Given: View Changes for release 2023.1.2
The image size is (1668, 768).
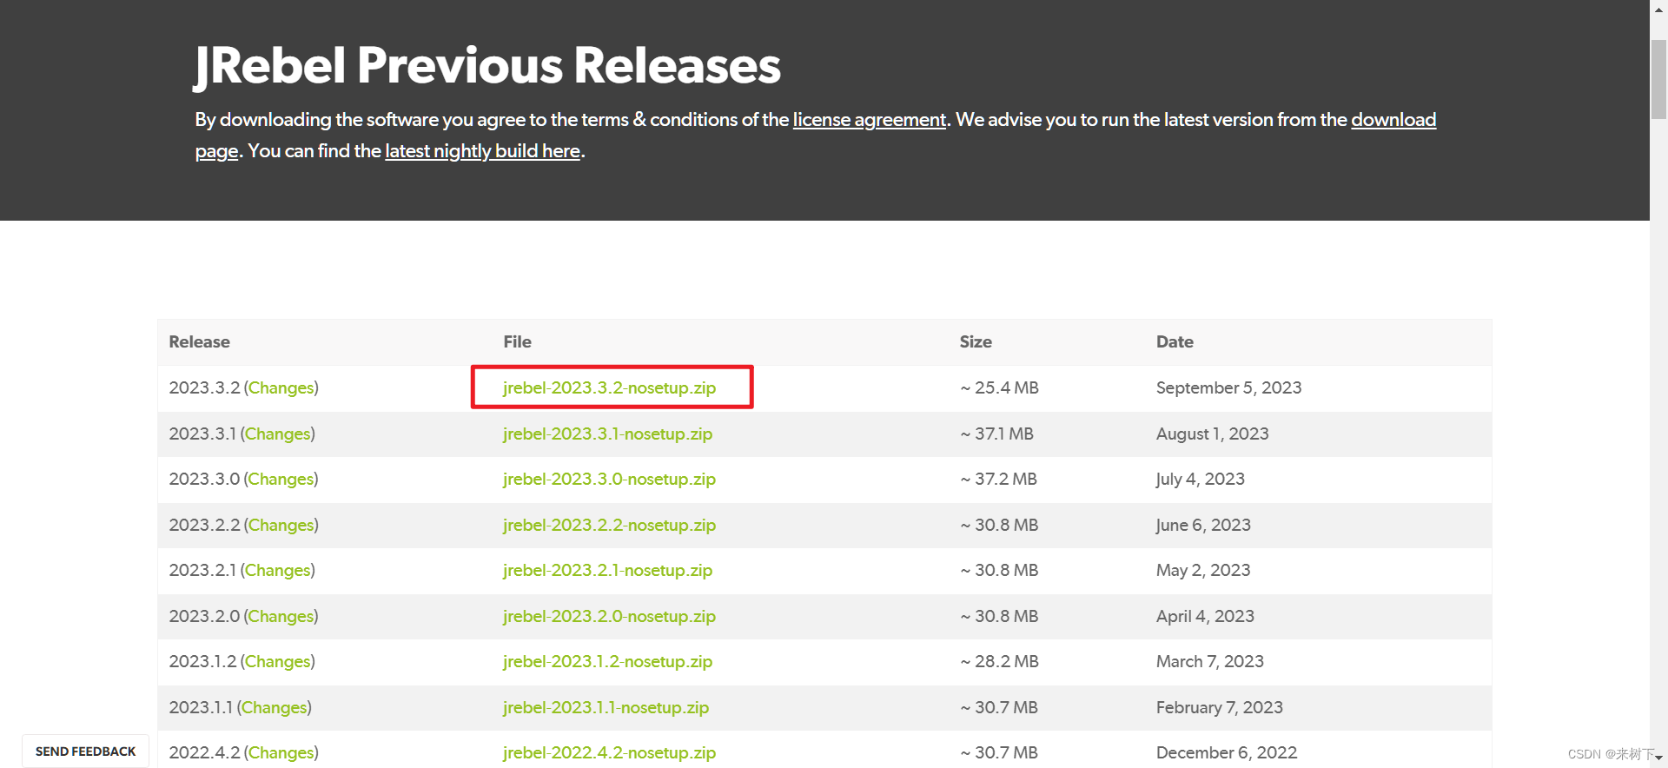Looking at the screenshot, I should 277,661.
